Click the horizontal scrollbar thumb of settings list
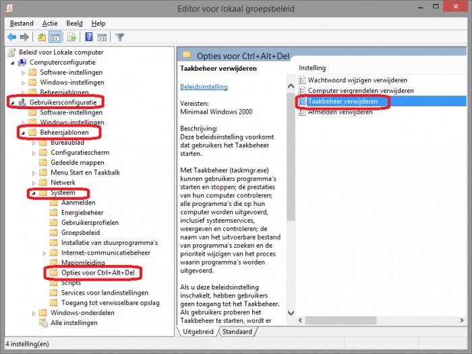472x354 pixels. (x=341, y=320)
